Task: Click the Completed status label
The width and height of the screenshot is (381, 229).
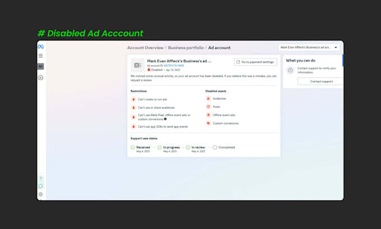Action: pyautogui.click(x=227, y=147)
